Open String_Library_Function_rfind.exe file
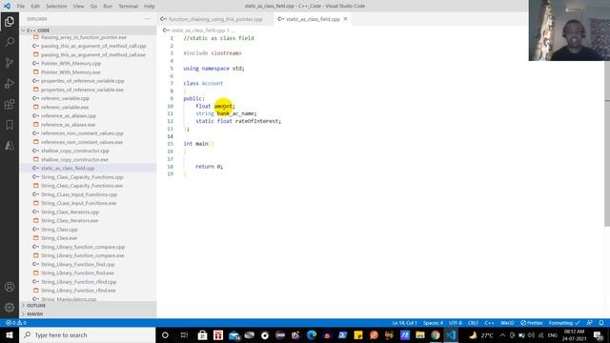Screen dimensions: 610x343 coord(78,291)
